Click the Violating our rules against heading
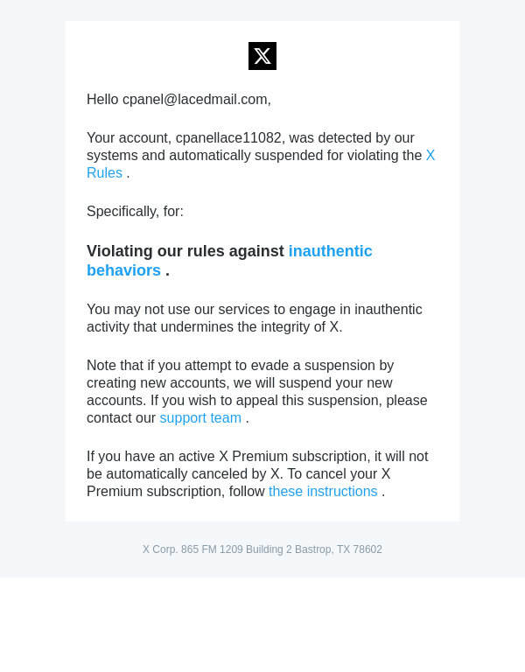 click(x=185, y=252)
